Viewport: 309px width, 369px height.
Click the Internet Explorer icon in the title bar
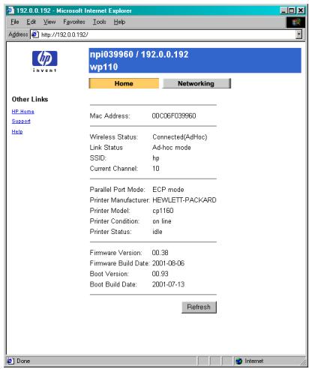tap(10, 10)
